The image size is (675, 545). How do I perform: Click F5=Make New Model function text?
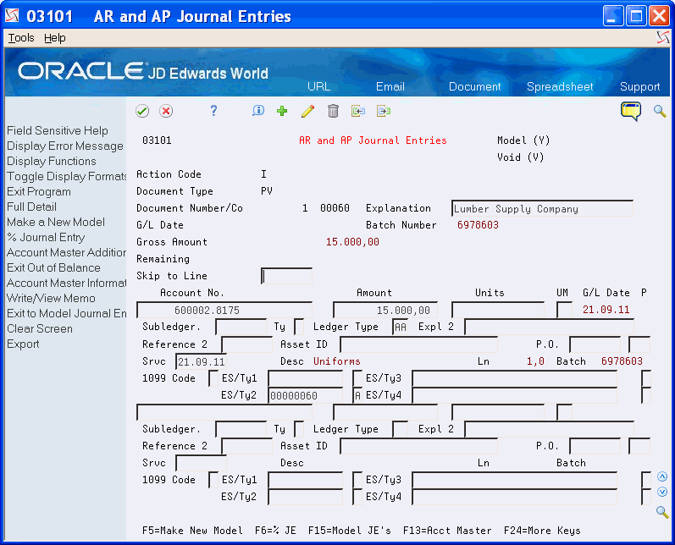[x=192, y=531]
